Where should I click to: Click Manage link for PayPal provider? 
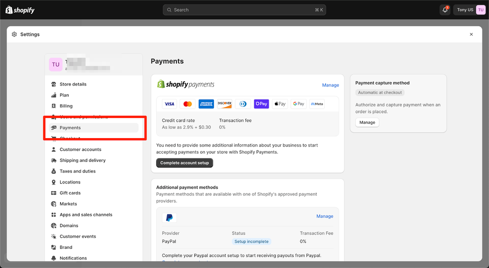pos(325,216)
